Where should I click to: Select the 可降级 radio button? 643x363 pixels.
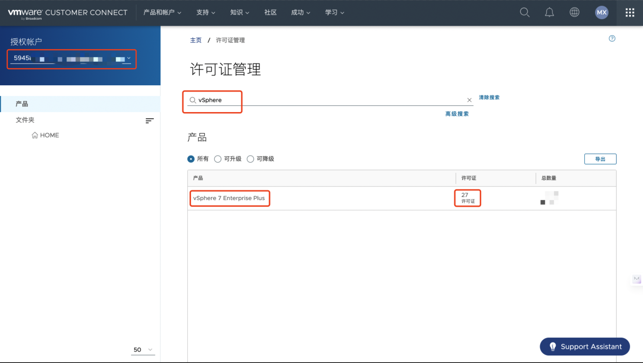[x=250, y=159]
